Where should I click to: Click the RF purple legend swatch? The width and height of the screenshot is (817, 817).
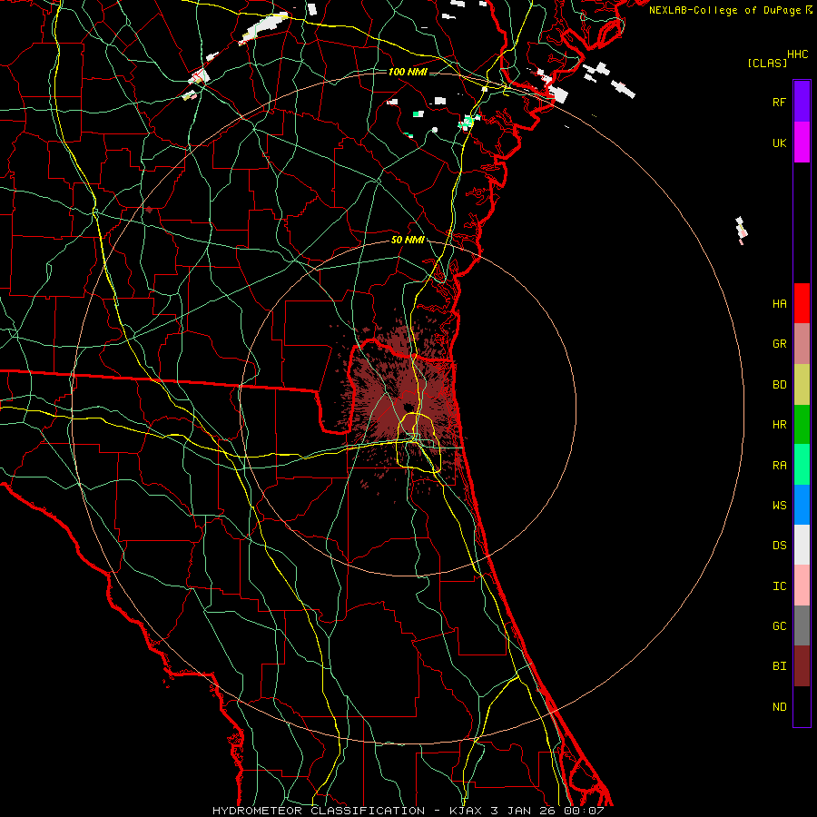click(x=802, y=102)
